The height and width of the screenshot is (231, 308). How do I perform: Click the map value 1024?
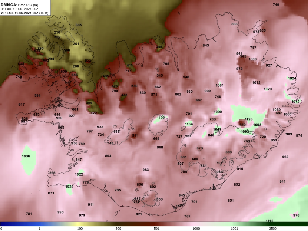[292, 78]
